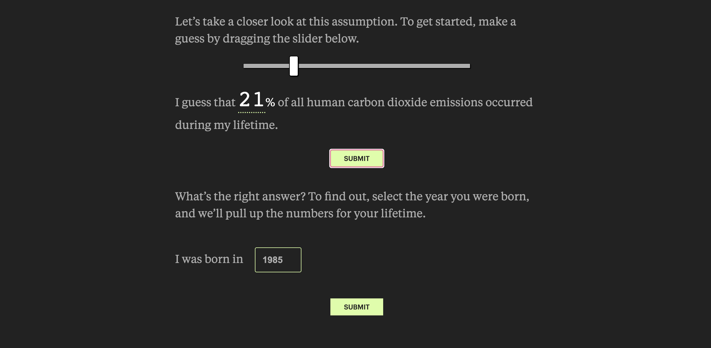This screenshot has height=348, width=711.
Task: Click the "during my lifetime." text
Action: point(226,125)
